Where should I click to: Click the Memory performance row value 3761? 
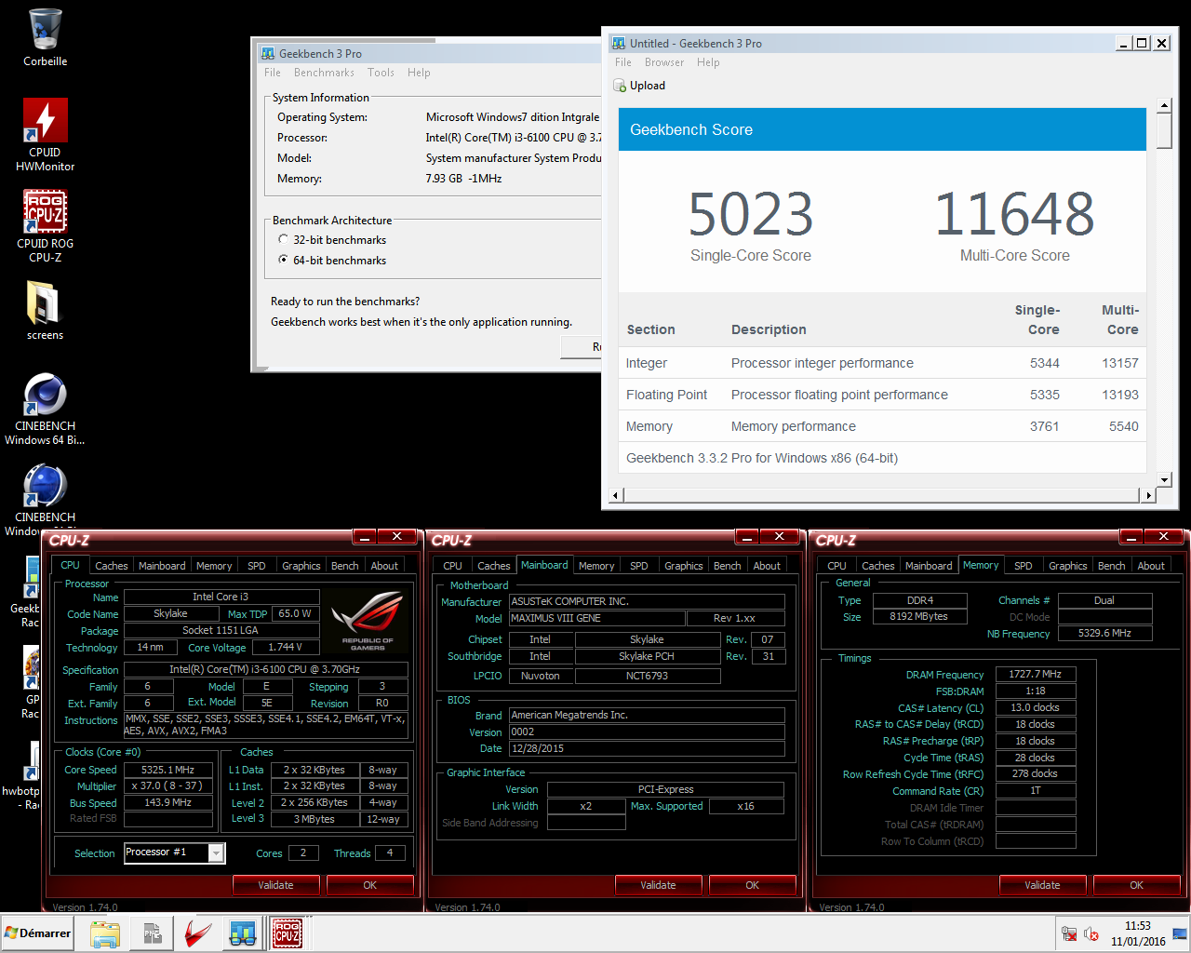[1045, 426]
